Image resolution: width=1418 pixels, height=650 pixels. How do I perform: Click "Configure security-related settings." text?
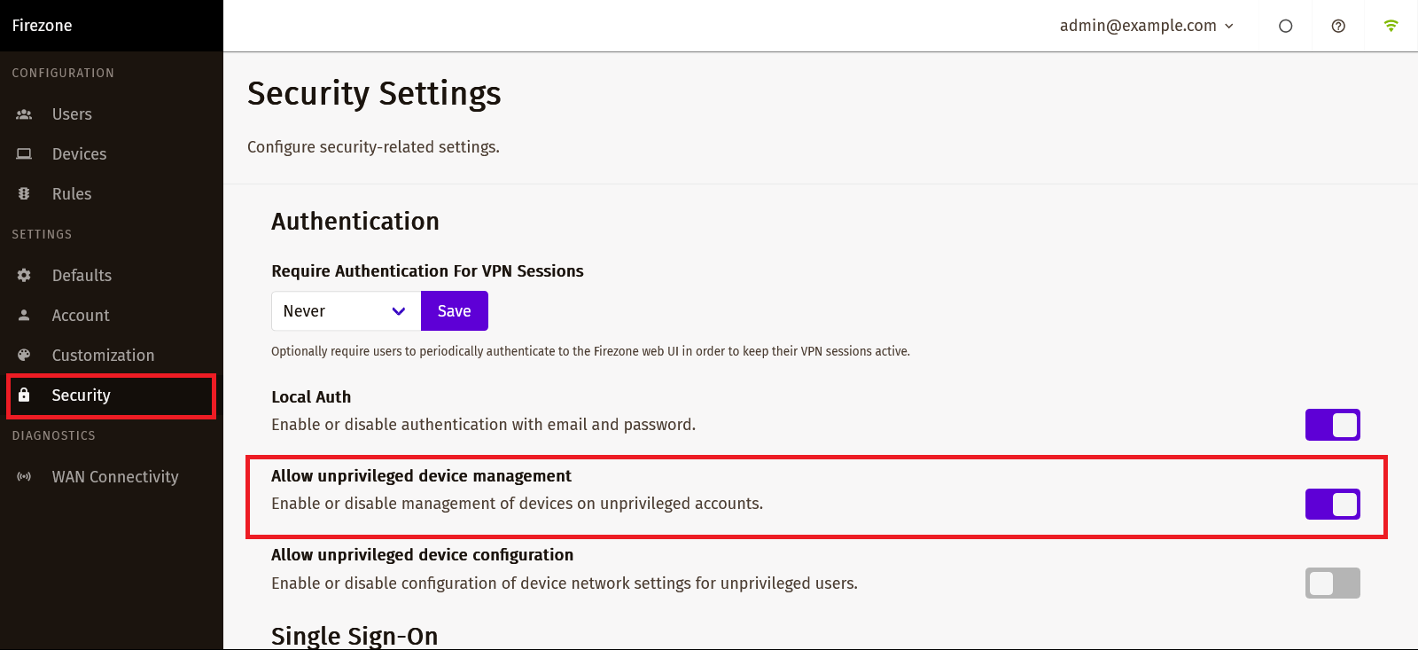click(373, 147)
